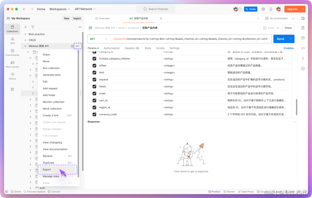Open the environment quick look icon
This screenshot has width=312, height=198.
303,18
